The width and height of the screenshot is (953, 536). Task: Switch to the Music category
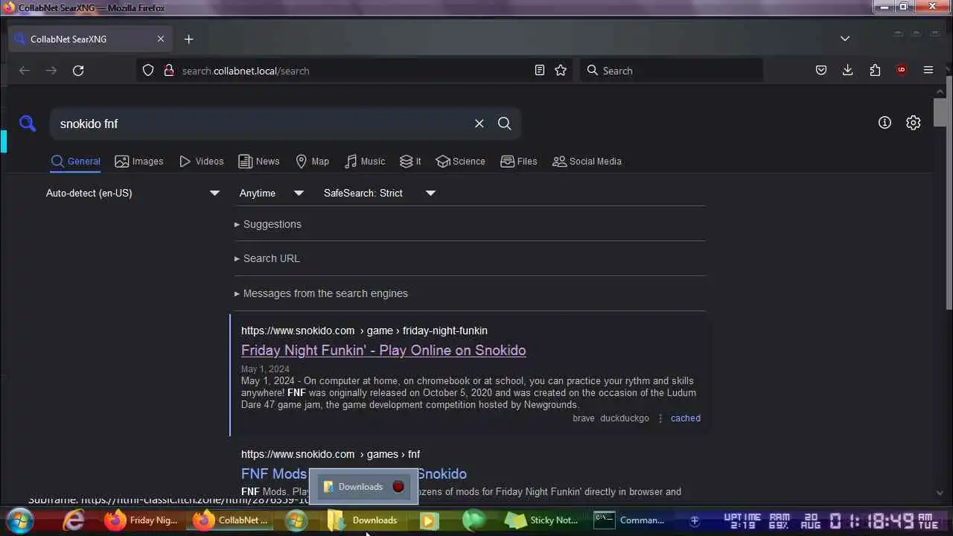click(x=365, y=162)
